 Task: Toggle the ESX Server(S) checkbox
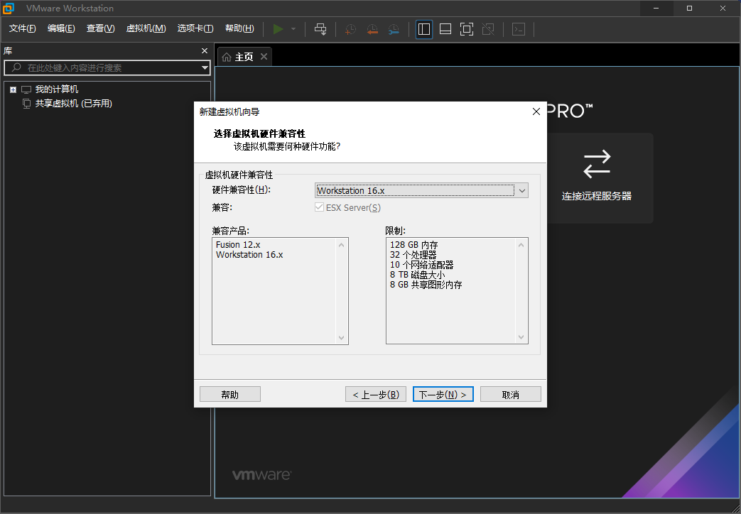[320, 207]
